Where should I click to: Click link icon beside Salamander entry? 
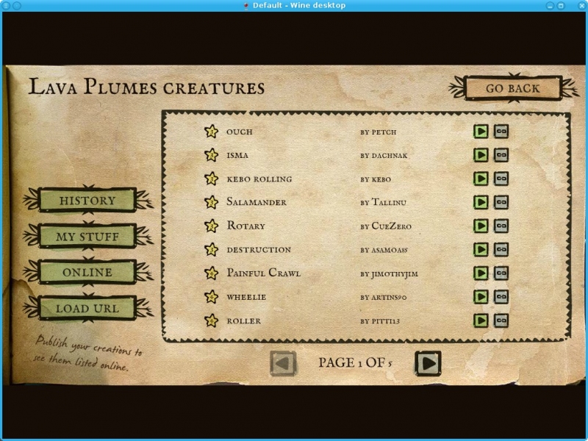point(501,202)
